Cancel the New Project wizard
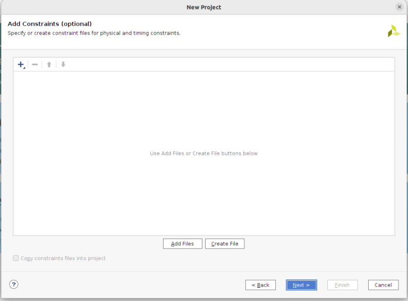The width and height of the screenshot is (408, 301). (x=383, y=285)
